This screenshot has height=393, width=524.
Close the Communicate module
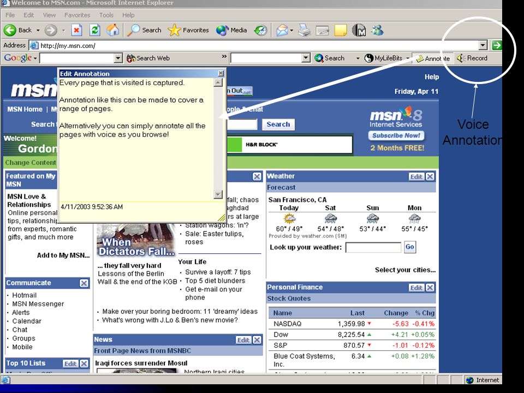[x=84, y=283]
